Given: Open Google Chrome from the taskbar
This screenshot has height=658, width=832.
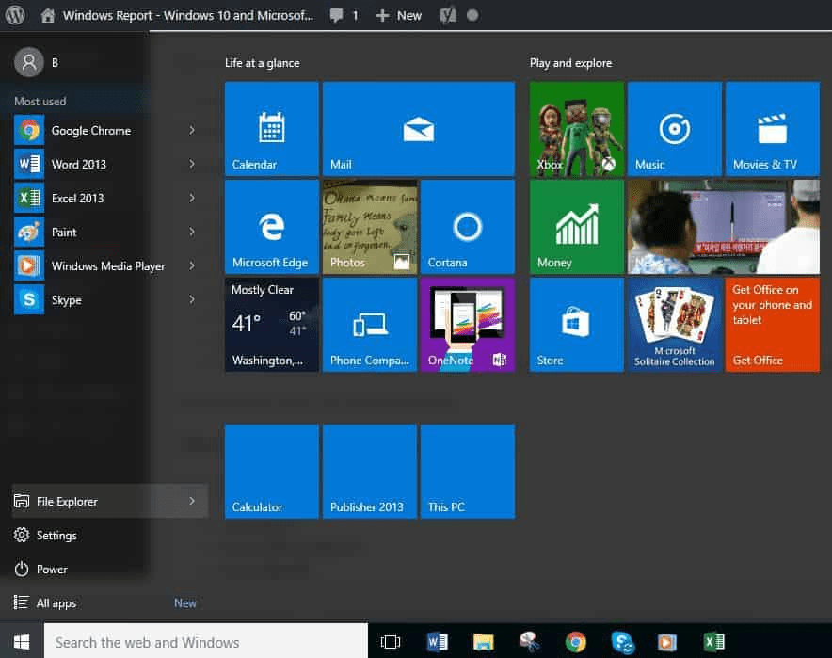Looking at the screenshot, I should pos(573,641).
